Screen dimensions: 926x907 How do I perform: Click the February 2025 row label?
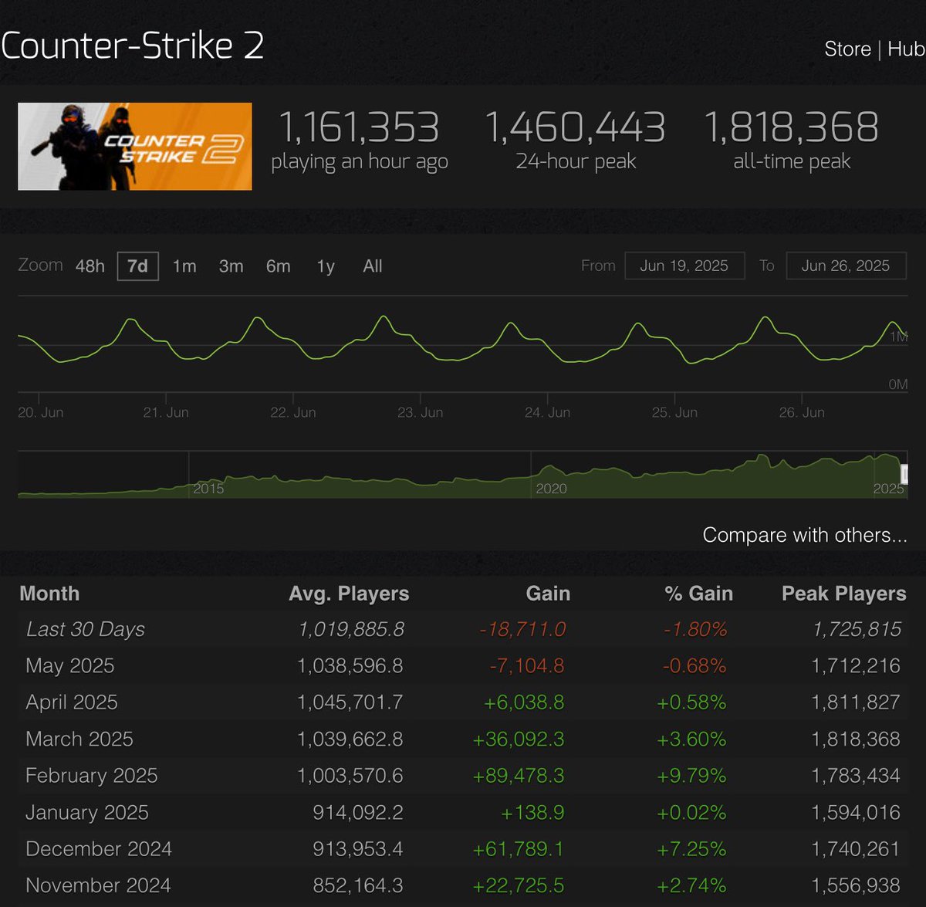tap(92, 776)
